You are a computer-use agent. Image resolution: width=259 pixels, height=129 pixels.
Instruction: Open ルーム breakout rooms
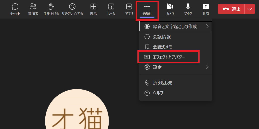pyautogui.click(x=111, y=9)
